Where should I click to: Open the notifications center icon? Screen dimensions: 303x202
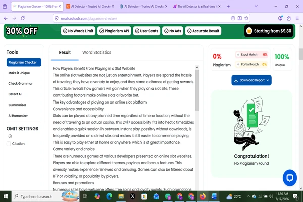(295, 196)
